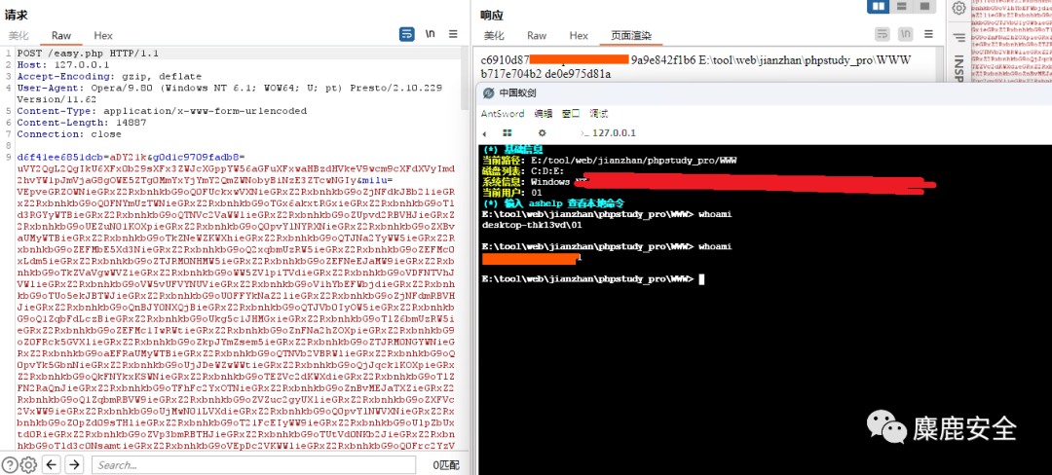Open the Inspector settings gear icon
Viewport: 1052px width, 475px height.
[959, 9]
